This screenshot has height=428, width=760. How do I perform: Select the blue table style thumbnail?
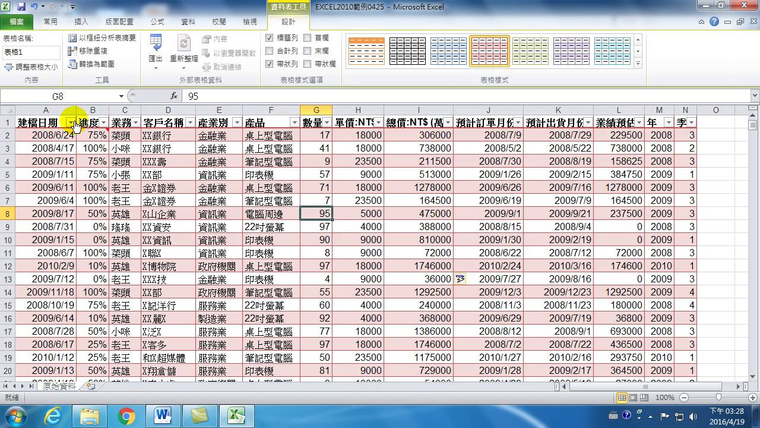(448, 51)
